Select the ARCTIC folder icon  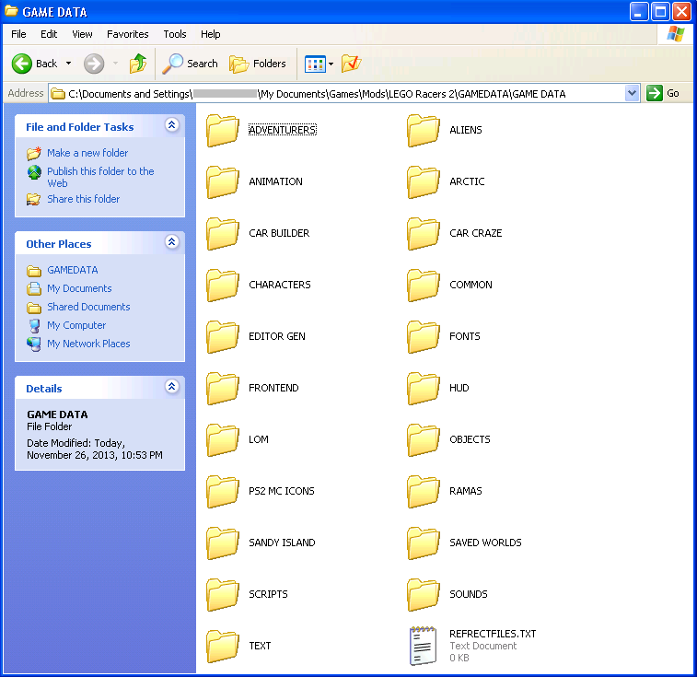[x=424, y=181]
